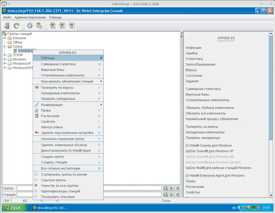Screen dimensions: 275x213
Task: Click the Группы станций root network icon
Action: point(4,34)
